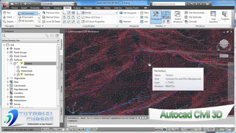Zoom to Extents

pos(9,21)
